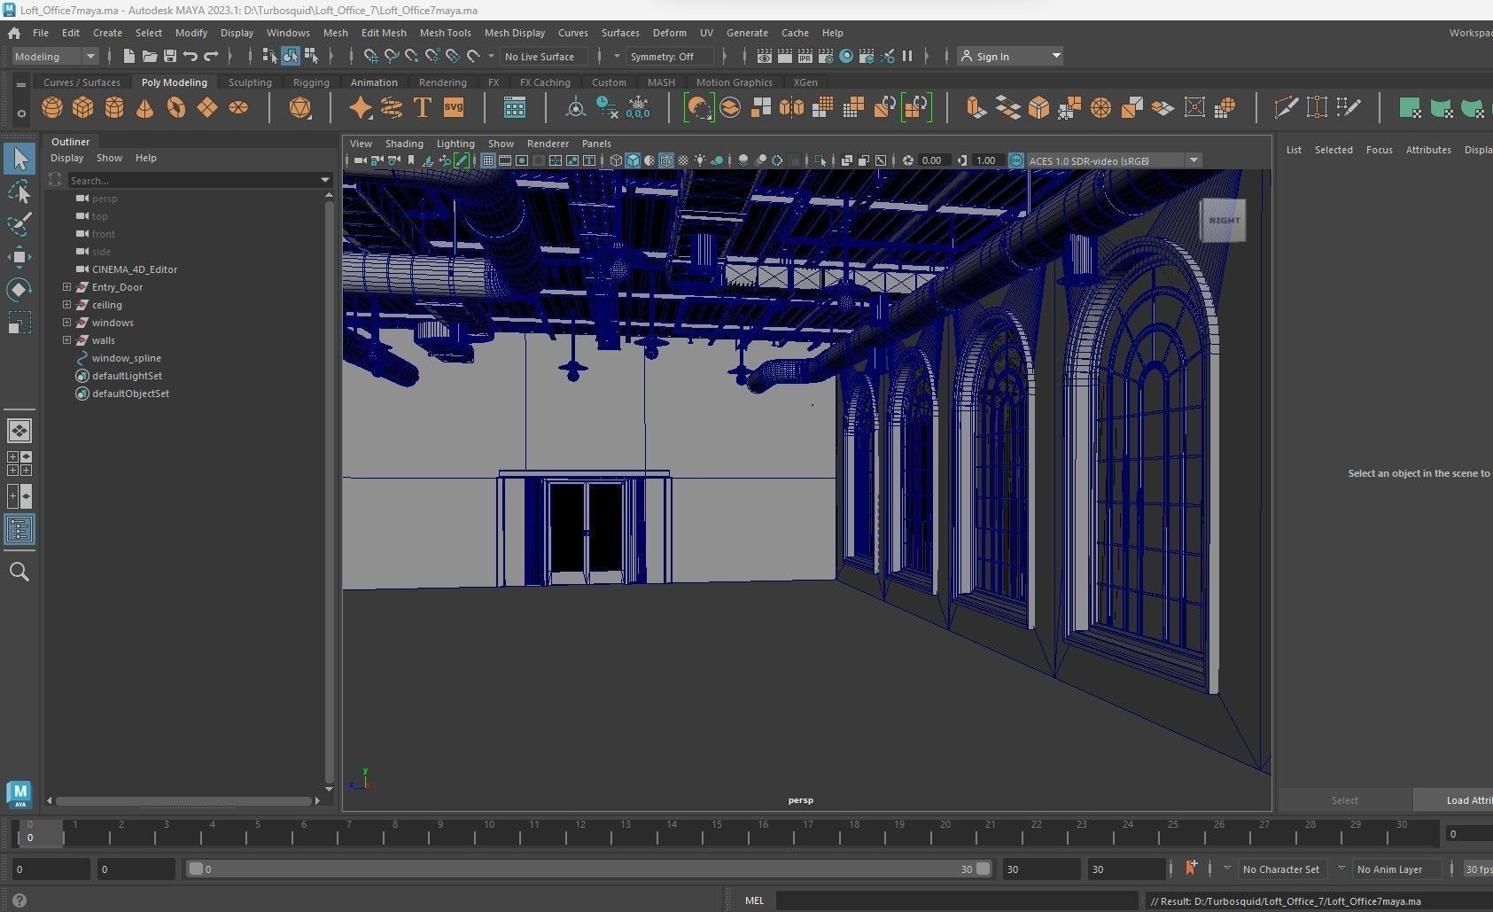Click the Bevel cube shelf icon

1038,108
